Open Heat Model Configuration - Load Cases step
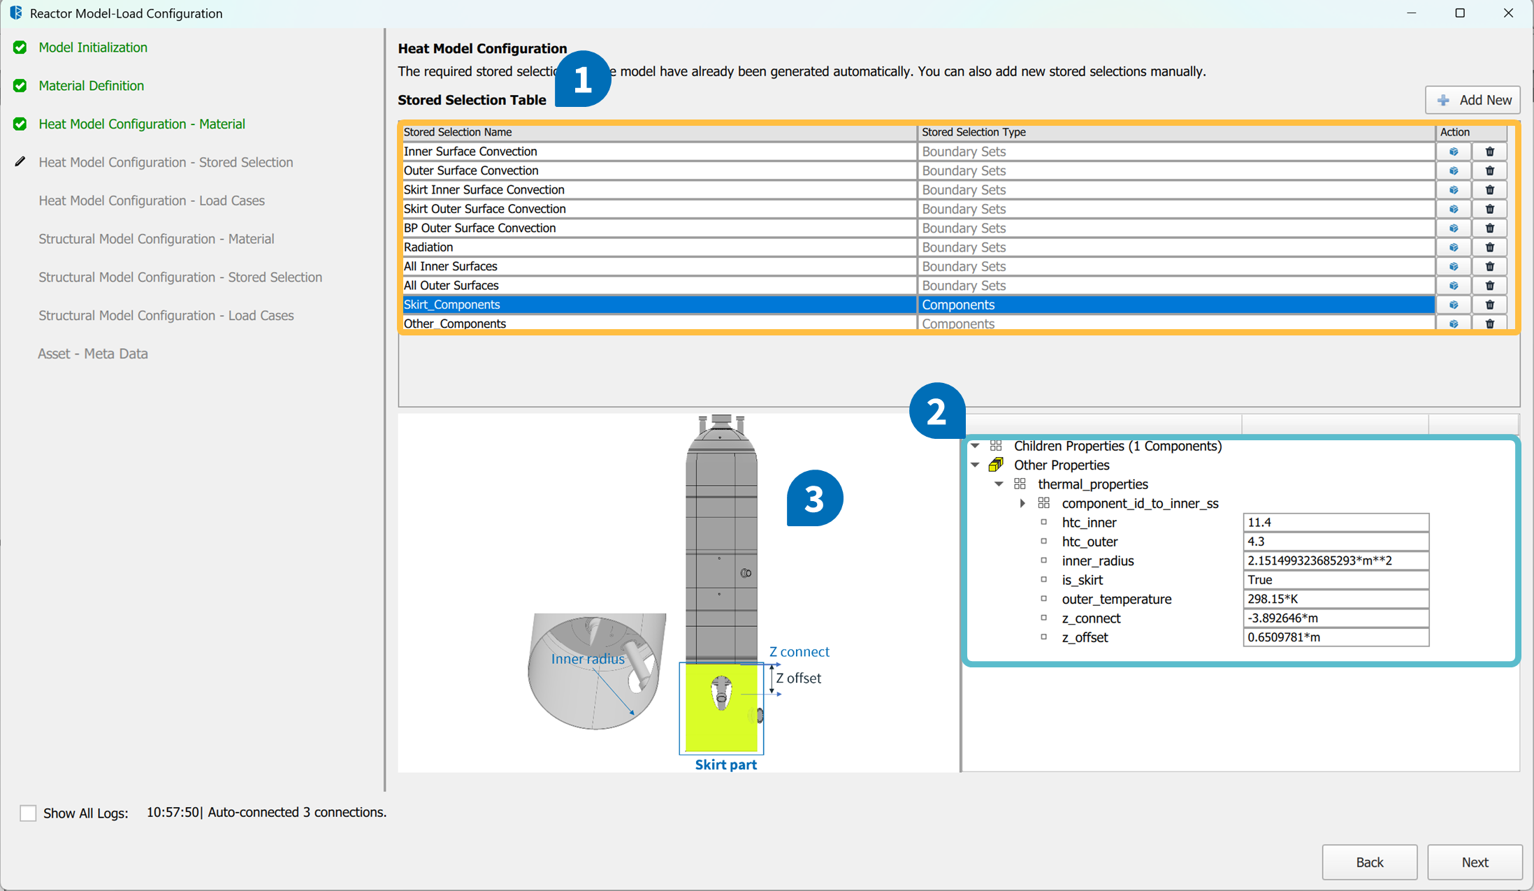This screenshot has width=1534, height=891. 152,201
